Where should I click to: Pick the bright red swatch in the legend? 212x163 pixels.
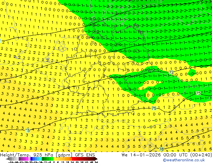pos(73,159)
